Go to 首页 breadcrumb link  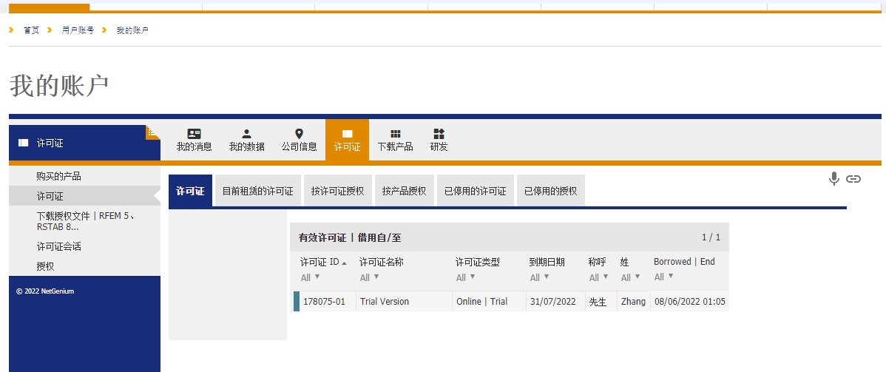(x=31, y=30)
